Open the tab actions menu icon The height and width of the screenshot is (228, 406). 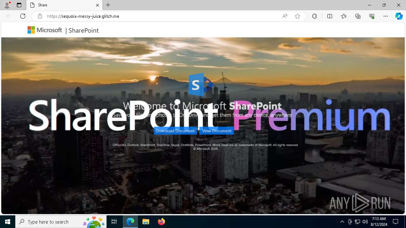tap(19, 5)
